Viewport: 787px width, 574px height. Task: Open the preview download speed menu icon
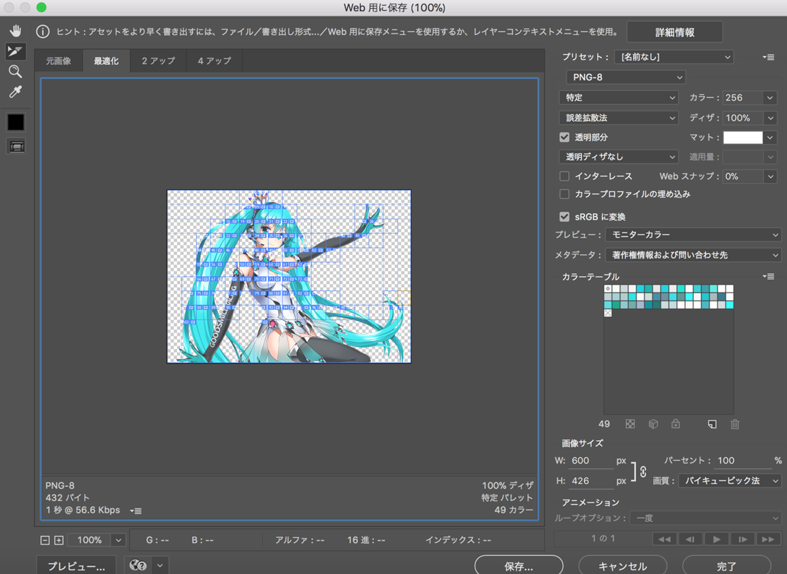pos(135,510)
